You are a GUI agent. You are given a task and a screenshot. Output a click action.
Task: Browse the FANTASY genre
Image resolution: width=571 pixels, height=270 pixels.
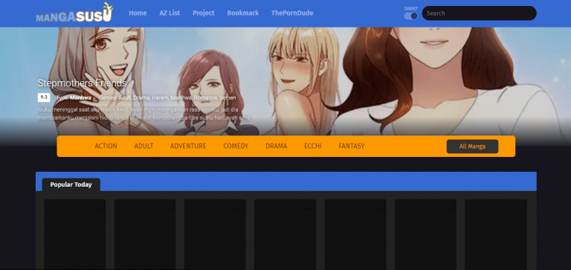coord(352,146)
